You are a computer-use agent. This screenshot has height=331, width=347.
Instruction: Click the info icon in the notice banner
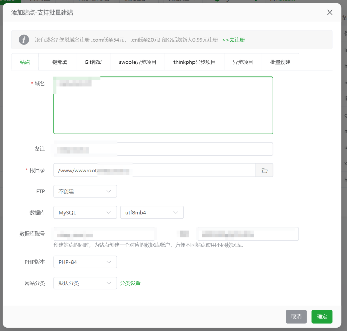click(24, 40)
